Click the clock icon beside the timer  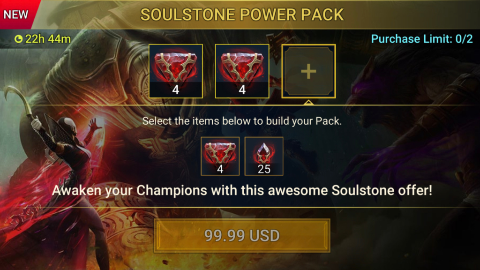tap(18, 39)
